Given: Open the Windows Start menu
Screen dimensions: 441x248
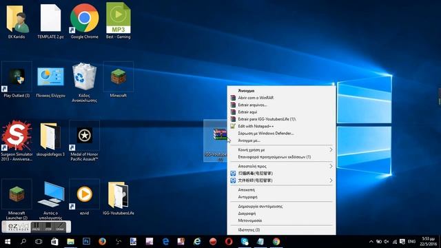Looking at the screenshot, I should pos(8,242).
